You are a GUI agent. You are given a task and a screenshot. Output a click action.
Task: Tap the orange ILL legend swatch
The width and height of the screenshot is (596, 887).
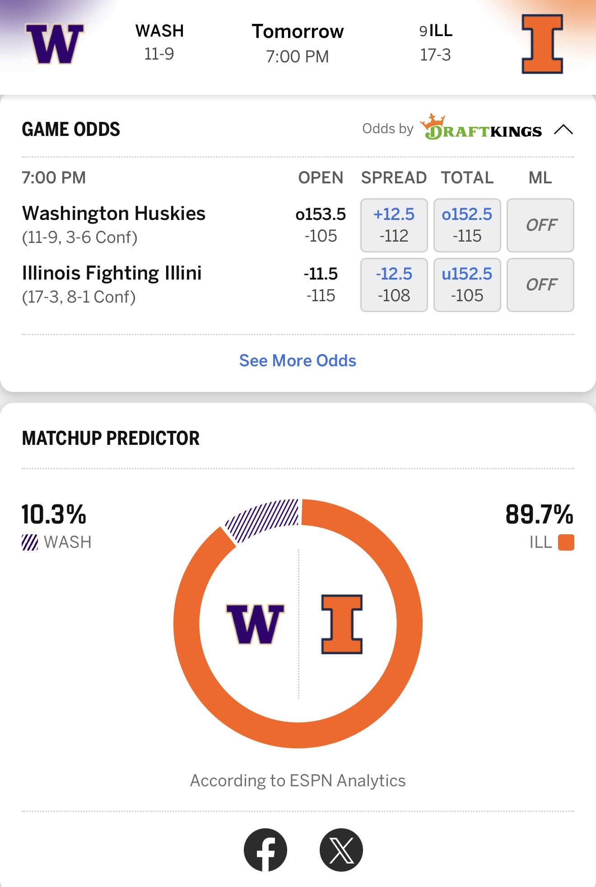coord(566,542)
